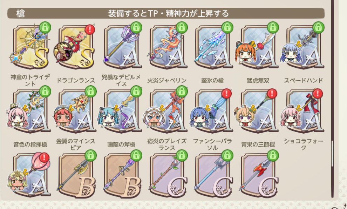Click the red alert badge on ドラゴンランス
The height and width of the screenshot is (209, 347).
(90, 29)
